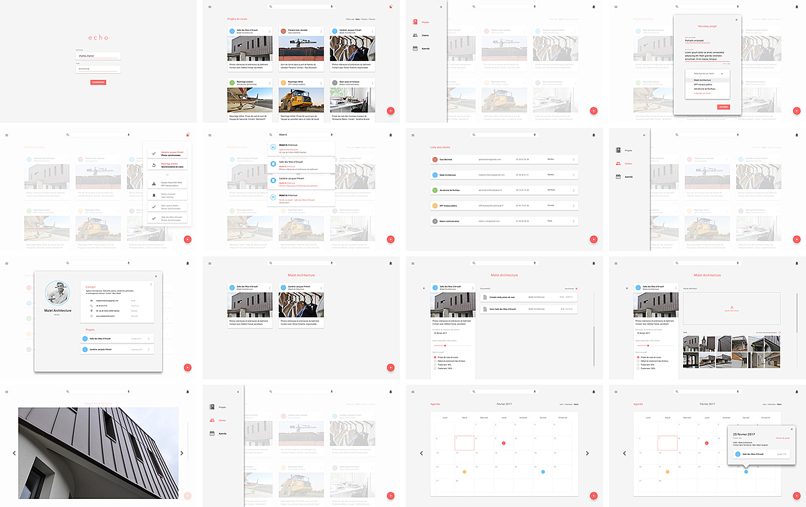Expand the Sélectionner un client dropdown

pos(708,73)
